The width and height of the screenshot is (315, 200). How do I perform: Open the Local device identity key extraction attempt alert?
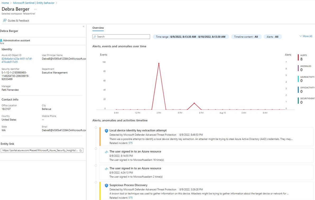point(138,130)
